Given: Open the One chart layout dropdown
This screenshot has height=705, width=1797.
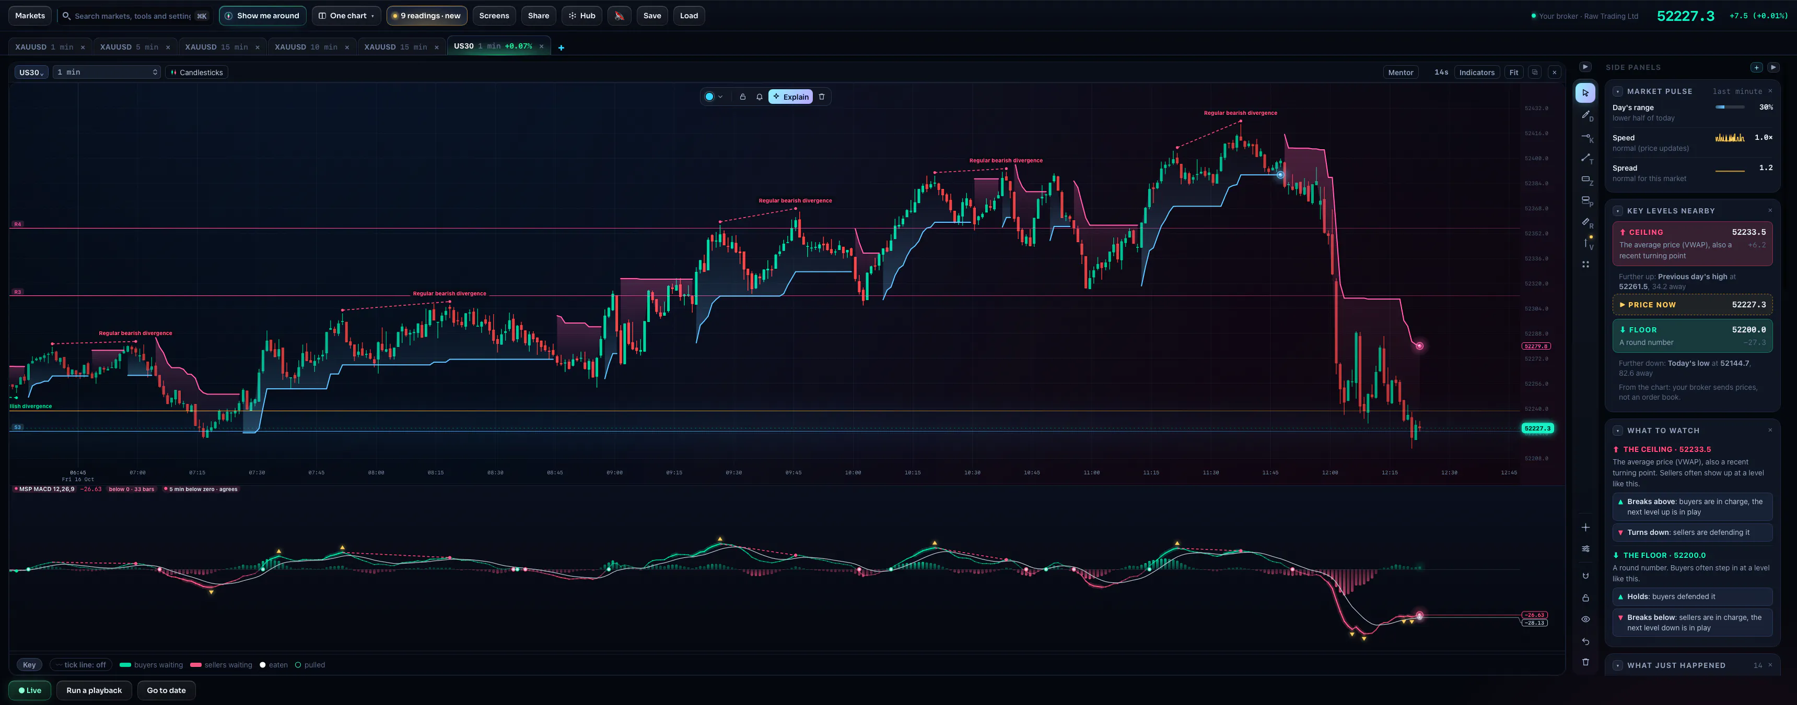Looking at the screenshot, I should [x=347, y=15].
